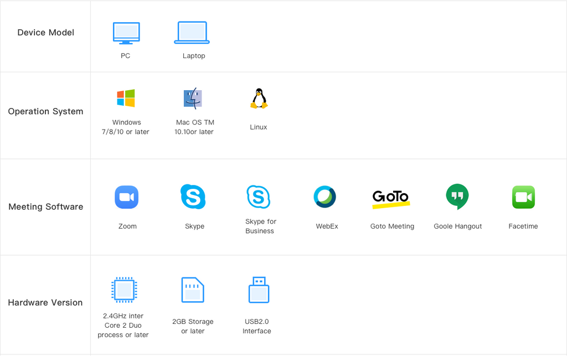Viewport: 567px width, 356px height.
Task: Click the blue Skype icon
Action: (193, 197)
